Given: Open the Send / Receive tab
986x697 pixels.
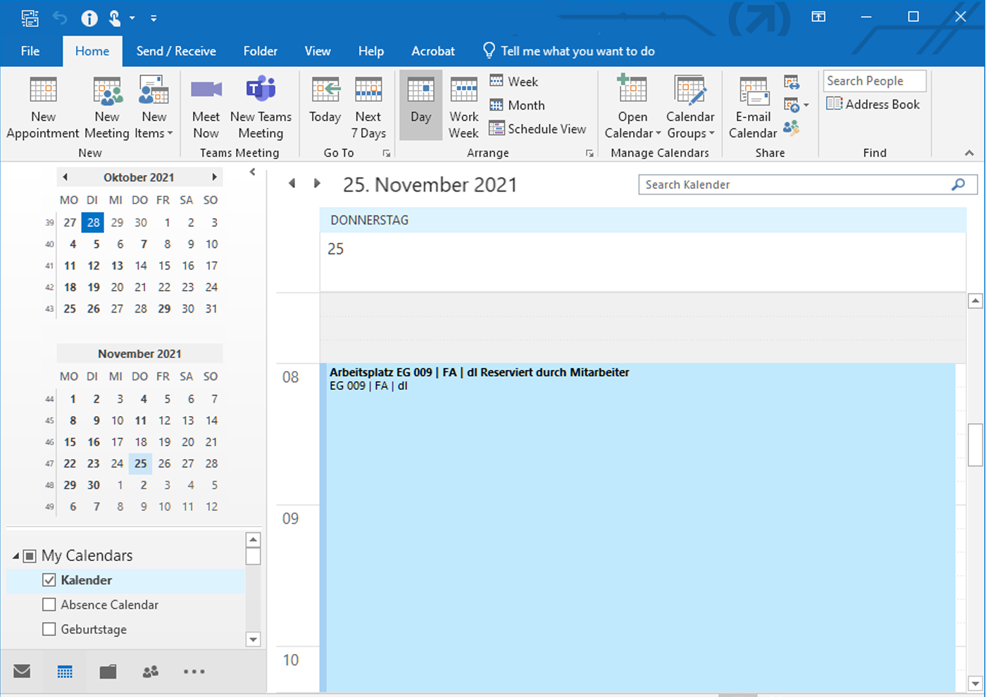Looking at the screenshot, I should click(176, 51).
